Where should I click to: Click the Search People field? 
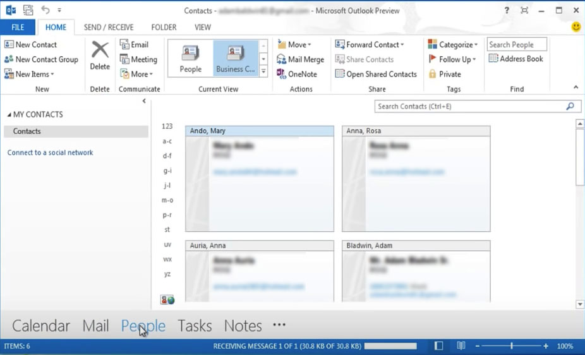(517, 44)
